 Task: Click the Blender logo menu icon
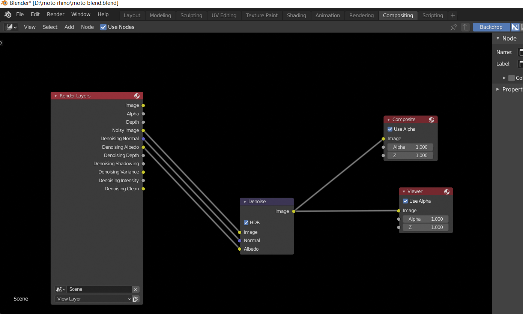pos(8,15)
